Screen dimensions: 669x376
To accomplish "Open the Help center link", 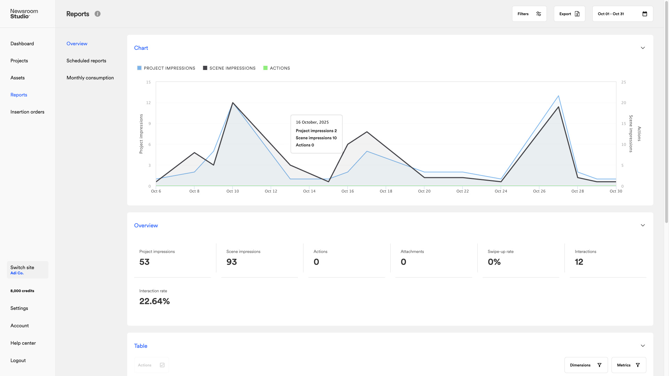I will [23, 343].
